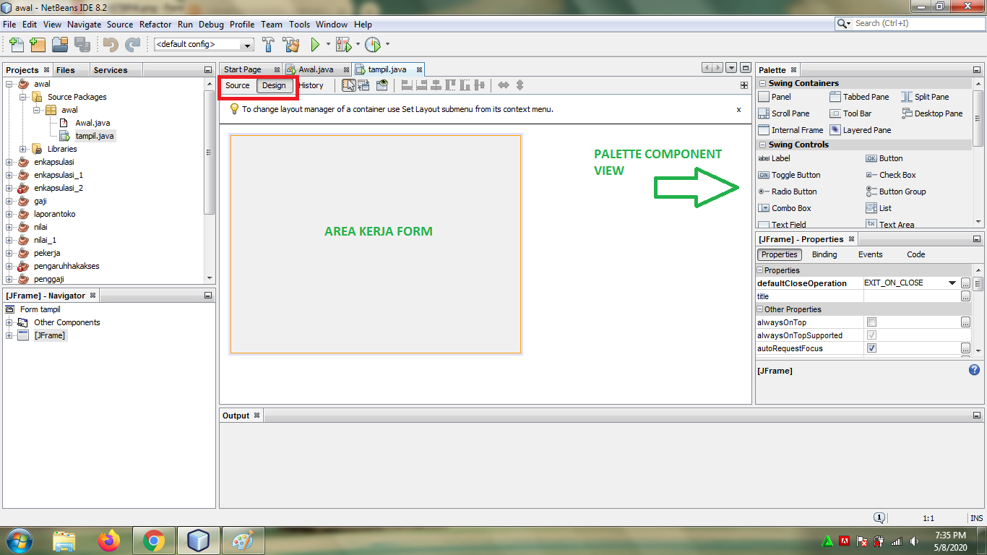Image resolution: width=987 pixels, height=555 pixels.
Task: Activate Selection Mode in designer toolbar
Action: [x=350, y=85]
